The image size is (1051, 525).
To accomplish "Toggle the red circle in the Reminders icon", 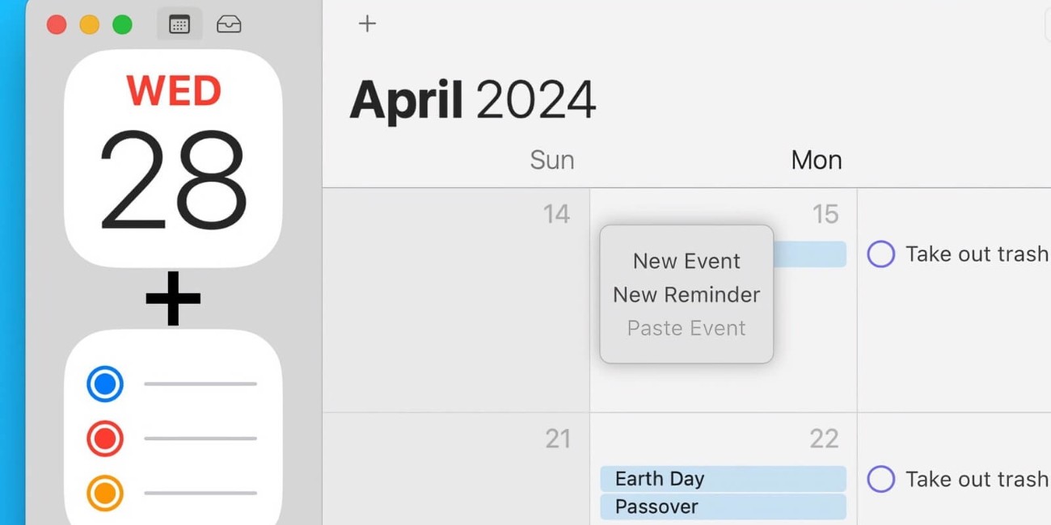I will (103, 439).
